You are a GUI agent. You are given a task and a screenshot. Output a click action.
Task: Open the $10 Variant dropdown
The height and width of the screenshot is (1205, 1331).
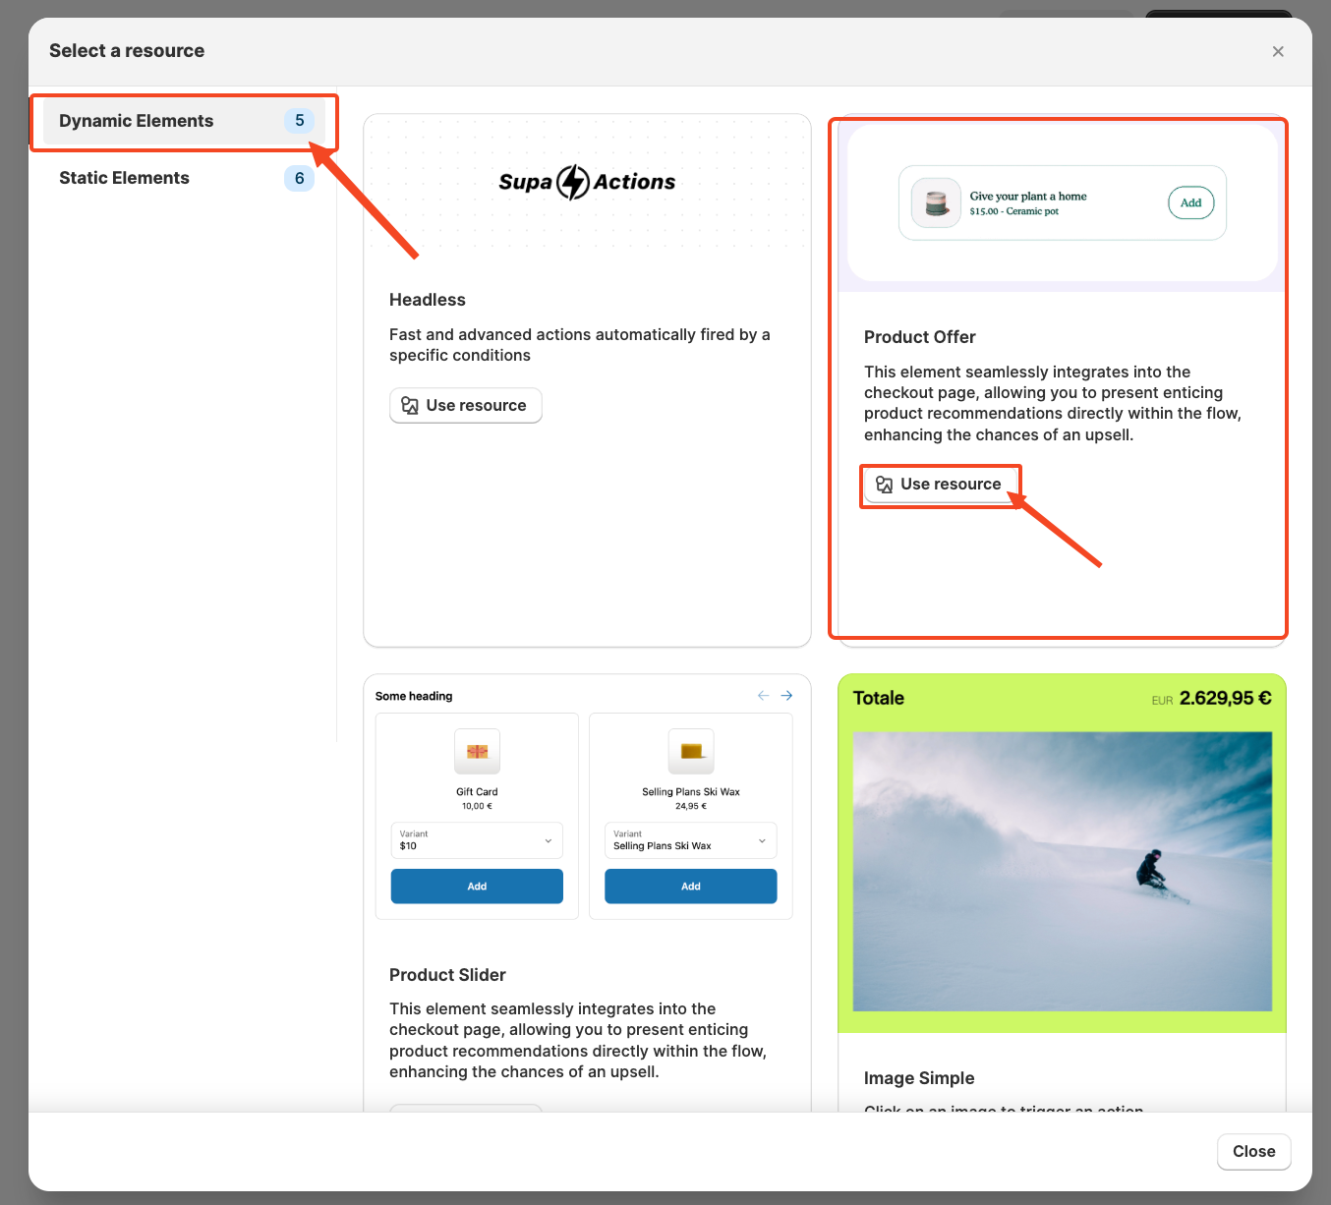[x=477, y=840]
